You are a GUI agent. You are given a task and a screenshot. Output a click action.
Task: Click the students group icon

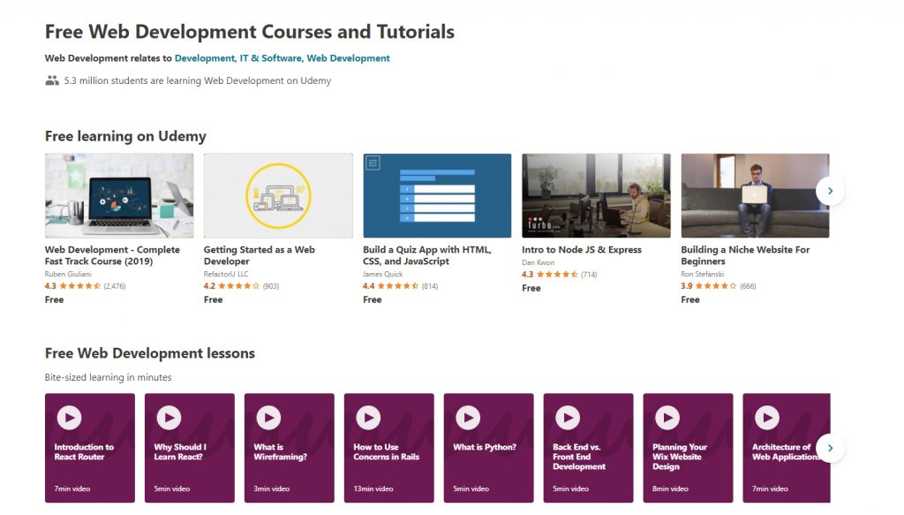point(52,80)
